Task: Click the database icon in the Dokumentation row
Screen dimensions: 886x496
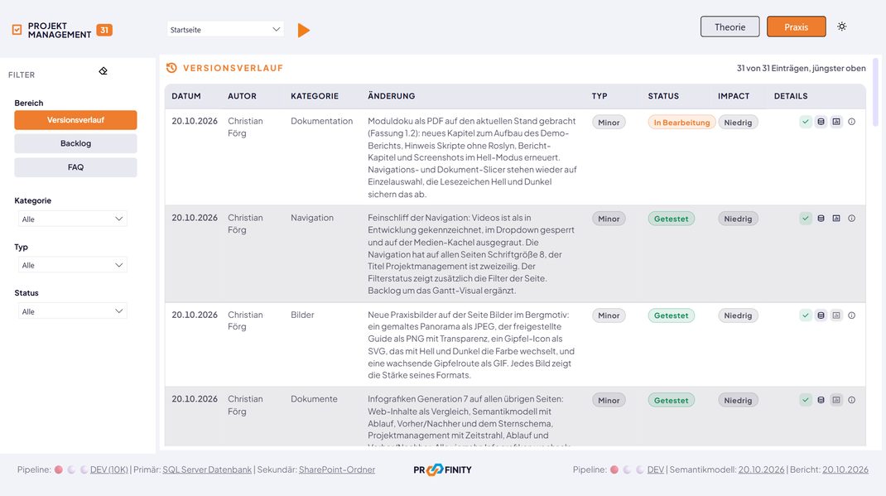Action: click(x=821, y=122)
